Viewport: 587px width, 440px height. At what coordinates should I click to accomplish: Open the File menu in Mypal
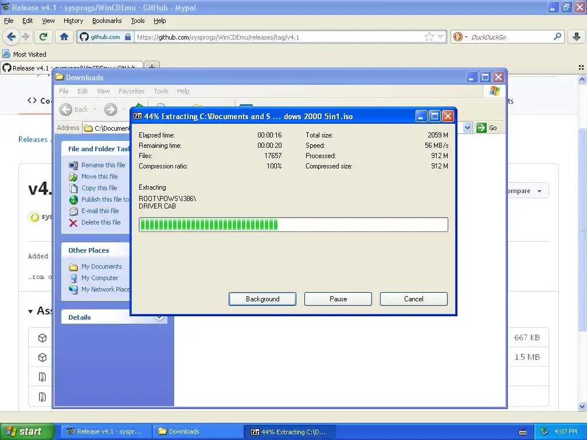[x=9, y=21]
